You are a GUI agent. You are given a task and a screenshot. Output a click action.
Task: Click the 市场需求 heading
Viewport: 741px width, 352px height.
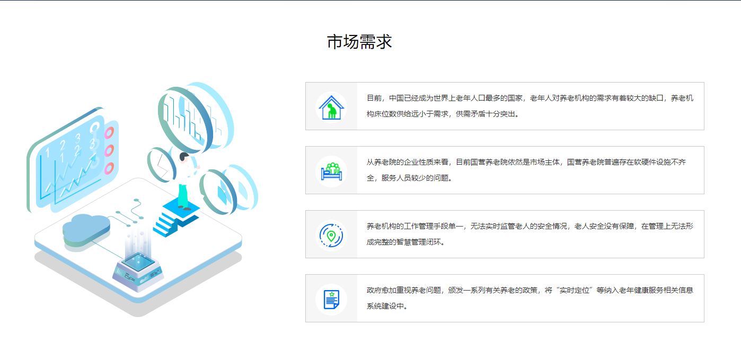[359, 42]
